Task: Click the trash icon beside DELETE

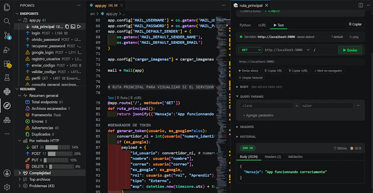Action: (28, 166)
